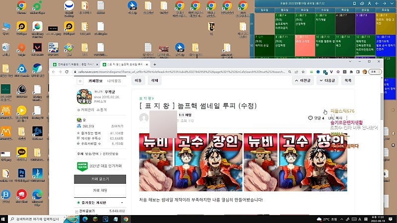Click the 카페 글쓰기 button
The height and width of the screenshot is (223, 397).
pos(100,179)
